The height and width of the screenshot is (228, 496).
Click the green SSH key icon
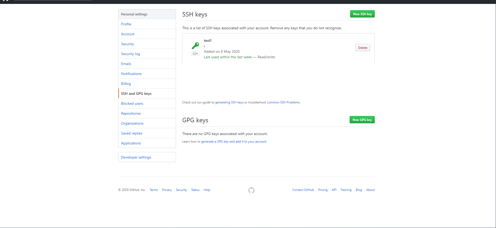coord(195,46)
